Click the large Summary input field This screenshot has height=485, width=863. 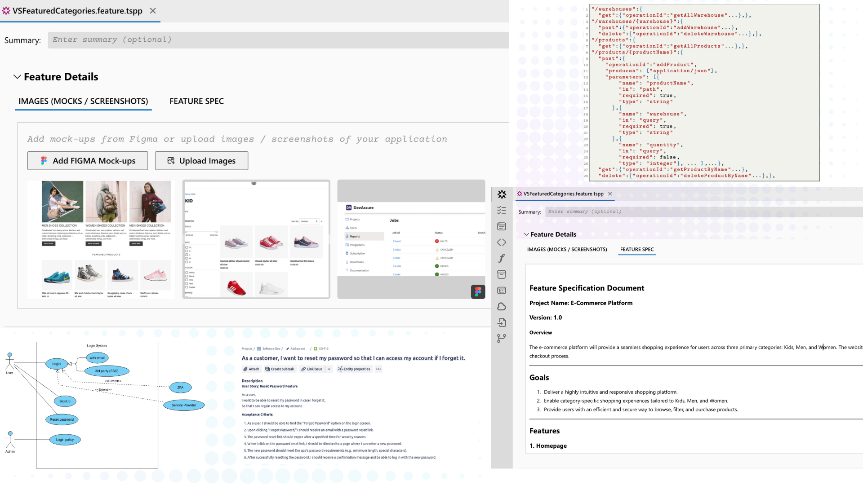point(278,40)
